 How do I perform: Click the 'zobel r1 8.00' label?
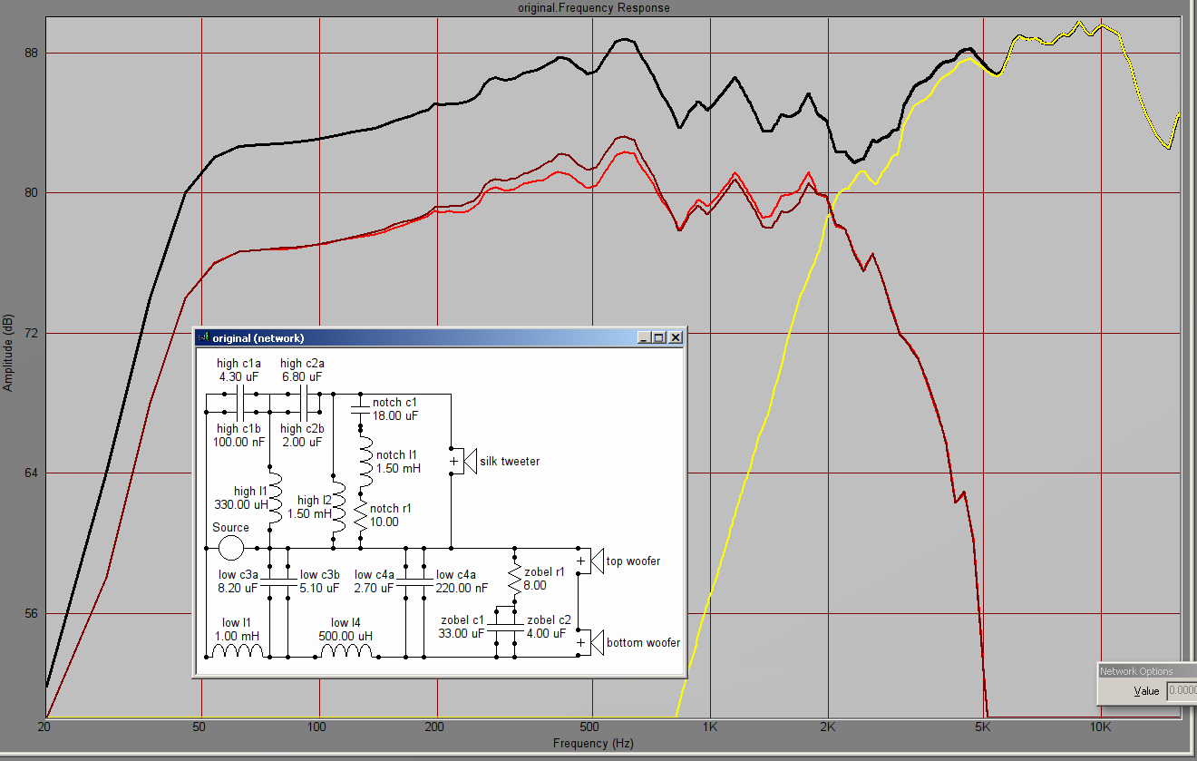[544, 579]
